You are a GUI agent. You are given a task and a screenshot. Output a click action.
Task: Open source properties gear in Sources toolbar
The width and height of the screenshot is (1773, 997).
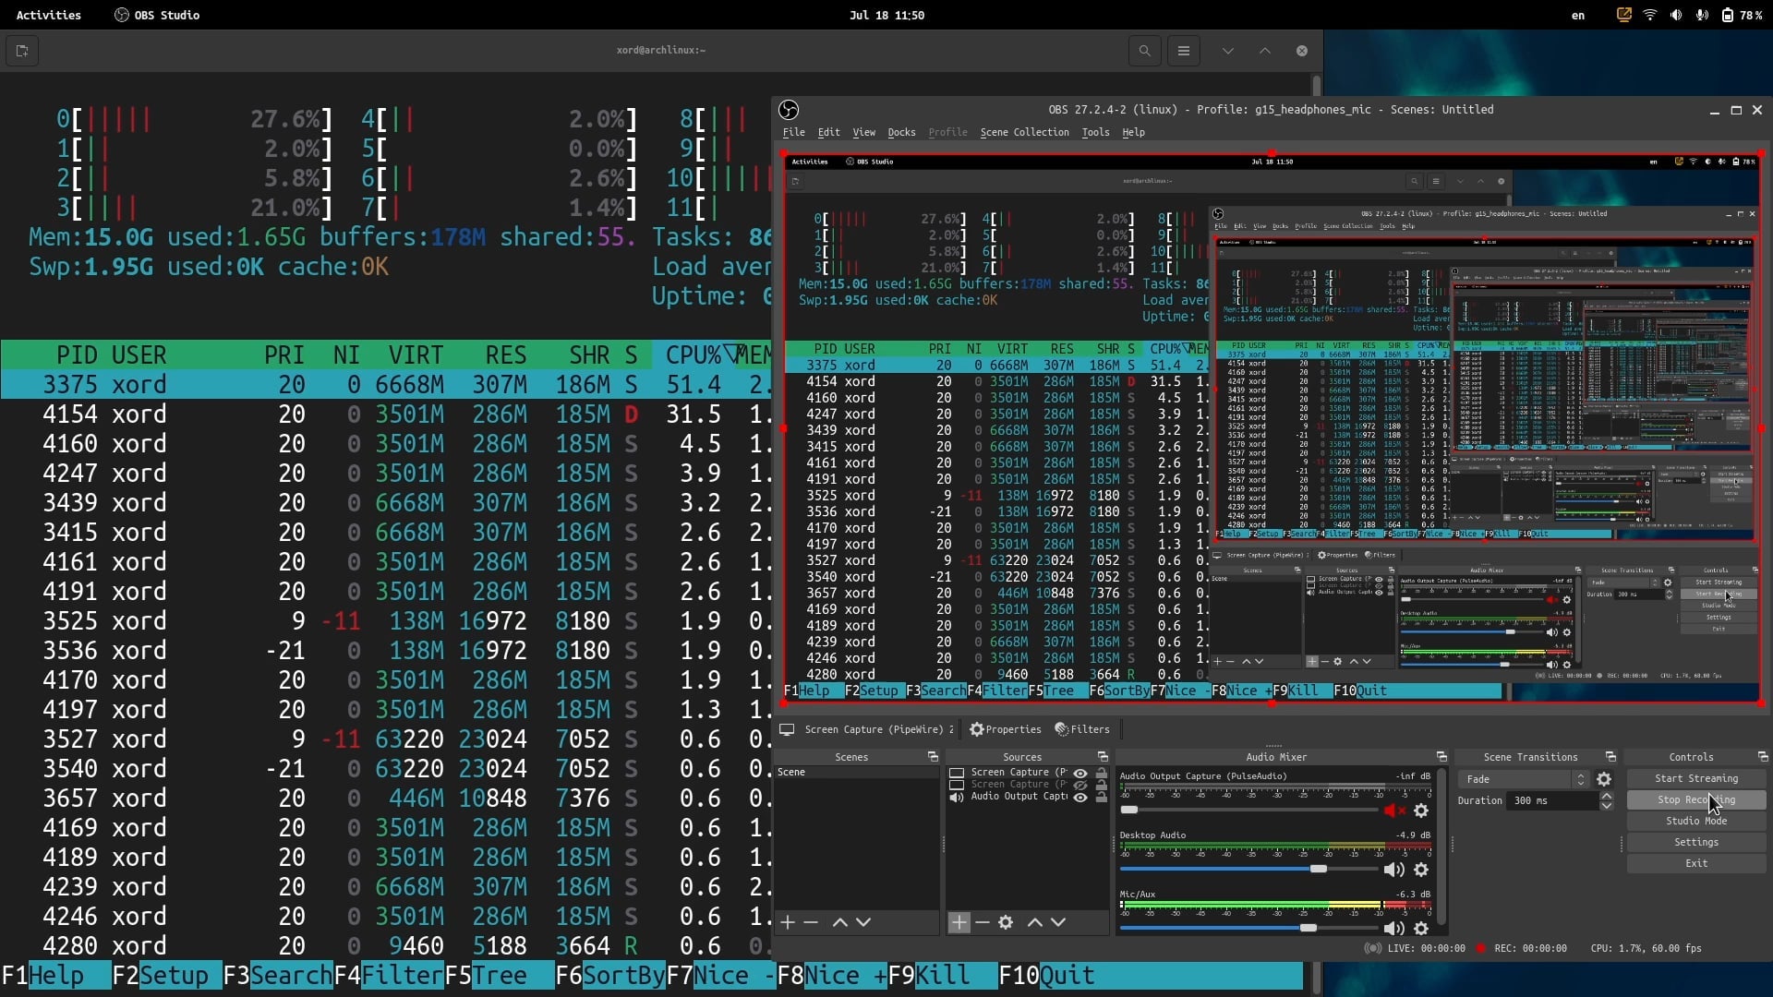coord(1006,922)
